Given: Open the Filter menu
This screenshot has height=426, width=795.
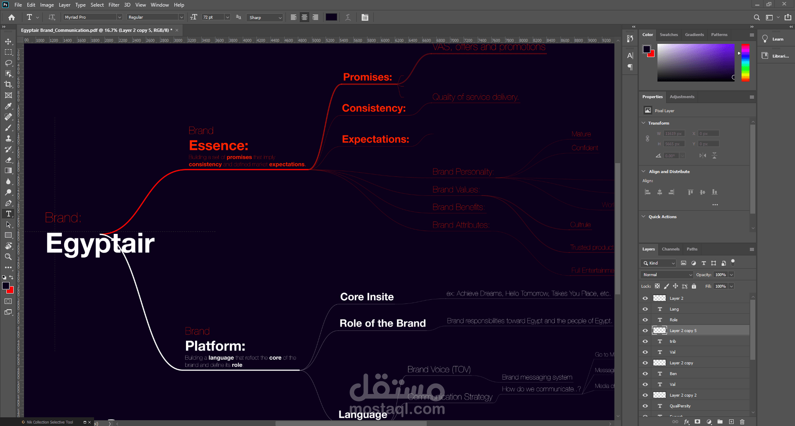Looking at the screenshot, I should [114, 5].
